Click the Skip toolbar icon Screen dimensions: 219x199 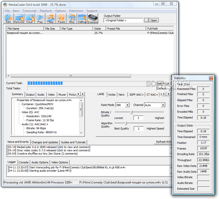51,19
